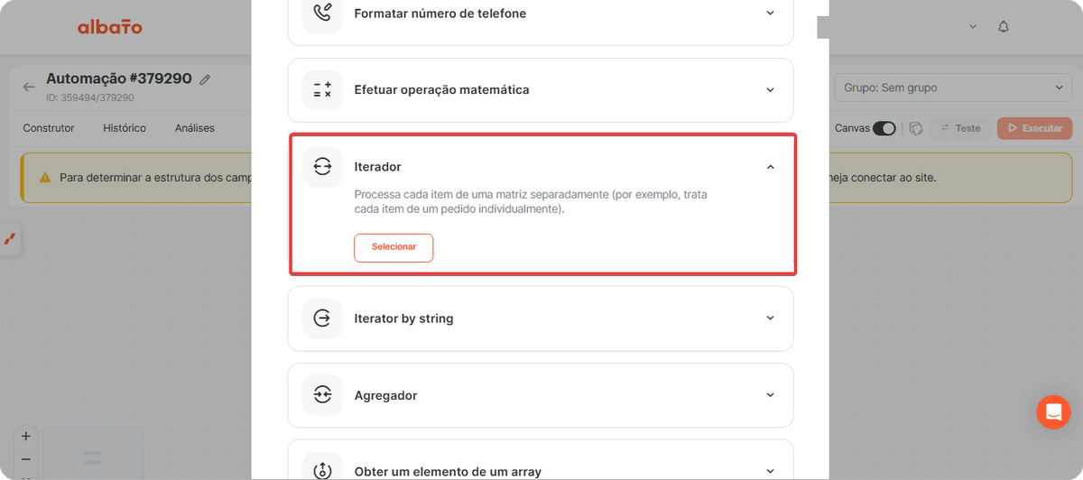This screenshot has height=480, width=1083.
Task: Click the pencil icon to rename automation
Action: 205,79
